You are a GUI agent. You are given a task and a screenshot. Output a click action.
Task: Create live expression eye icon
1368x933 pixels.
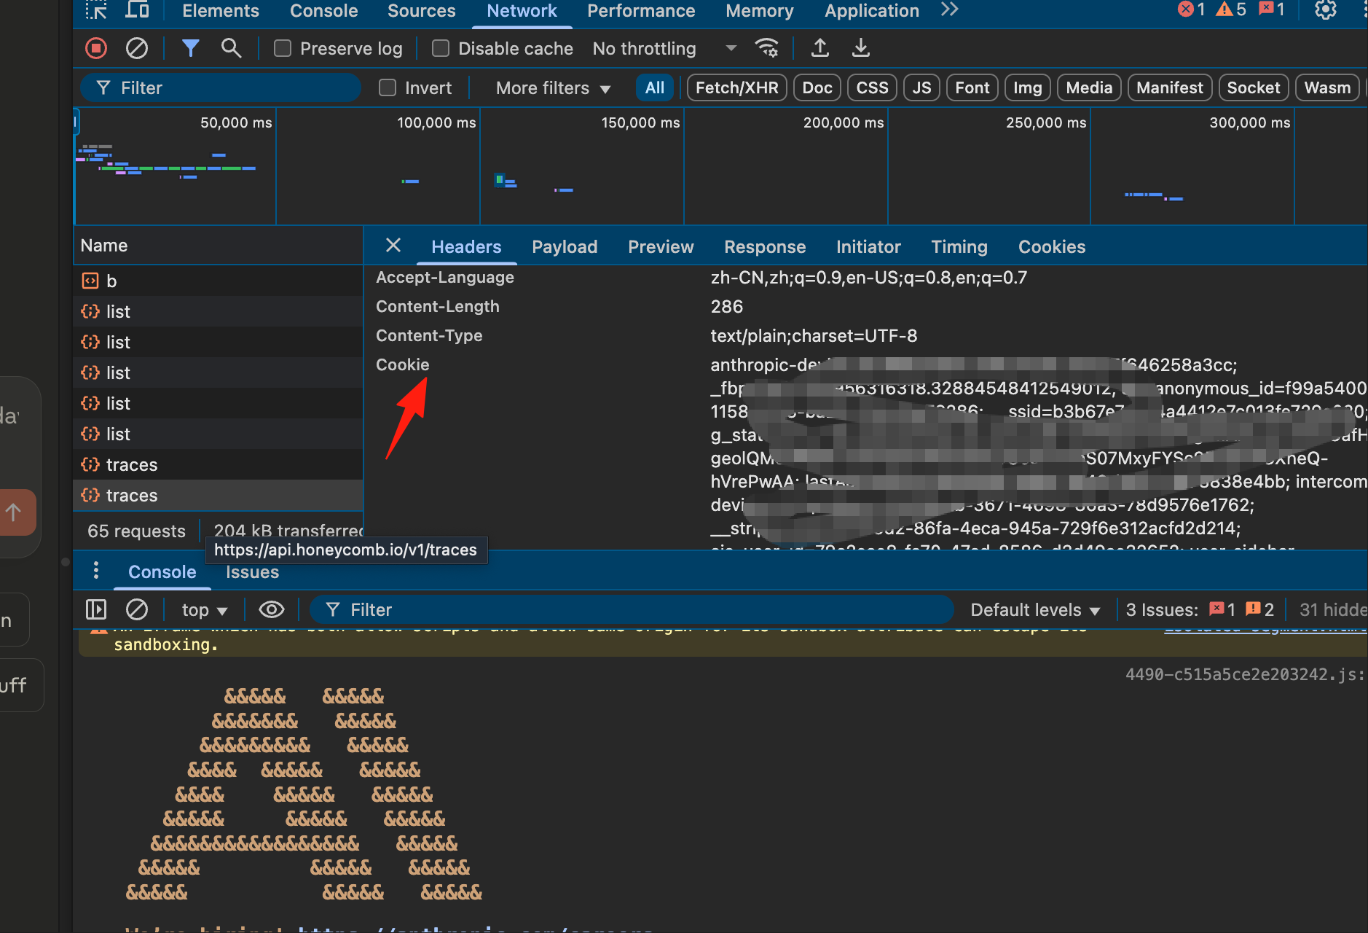point(271,609)
